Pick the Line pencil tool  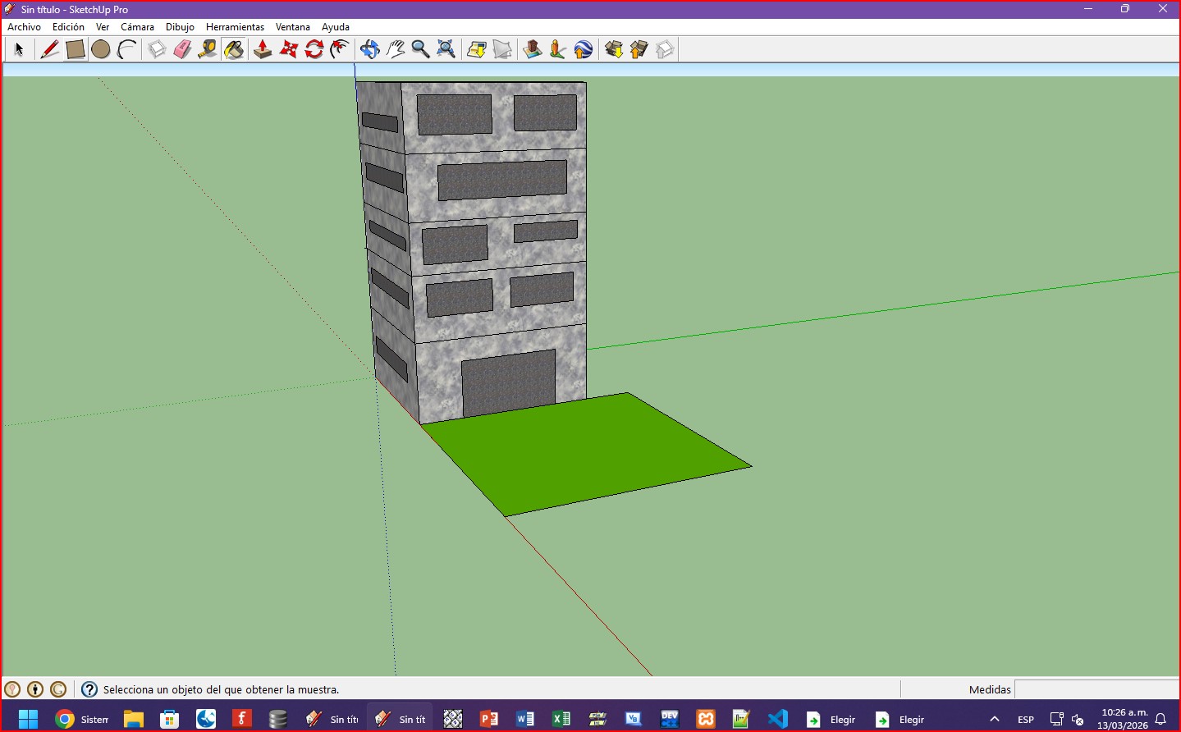point(49,50)
